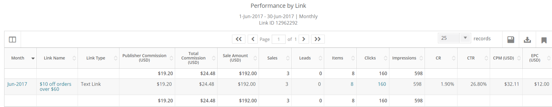Open the 25 records per page dropdown

454,38
